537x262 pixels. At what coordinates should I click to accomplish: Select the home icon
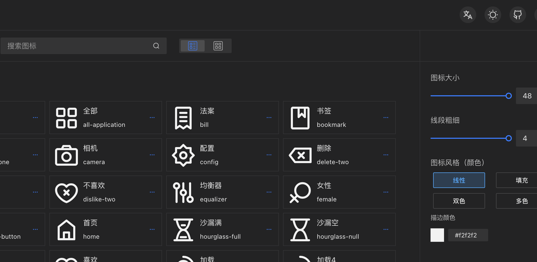66,230
